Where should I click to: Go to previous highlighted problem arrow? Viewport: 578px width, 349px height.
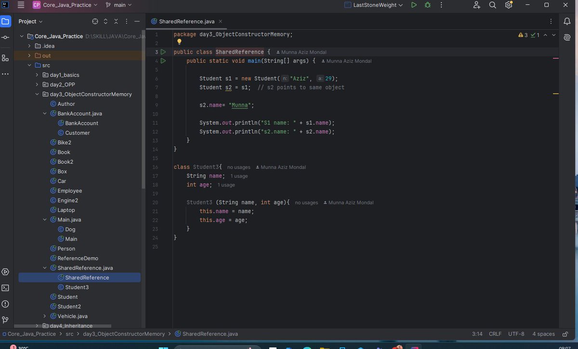546,35
